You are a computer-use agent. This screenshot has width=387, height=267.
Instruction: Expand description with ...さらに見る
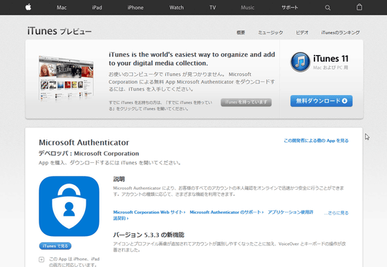pos(336,212)
